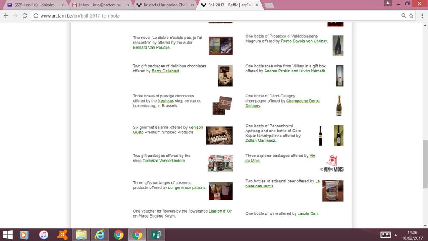Close the Brussels Hungarian tab

[192, 5]
